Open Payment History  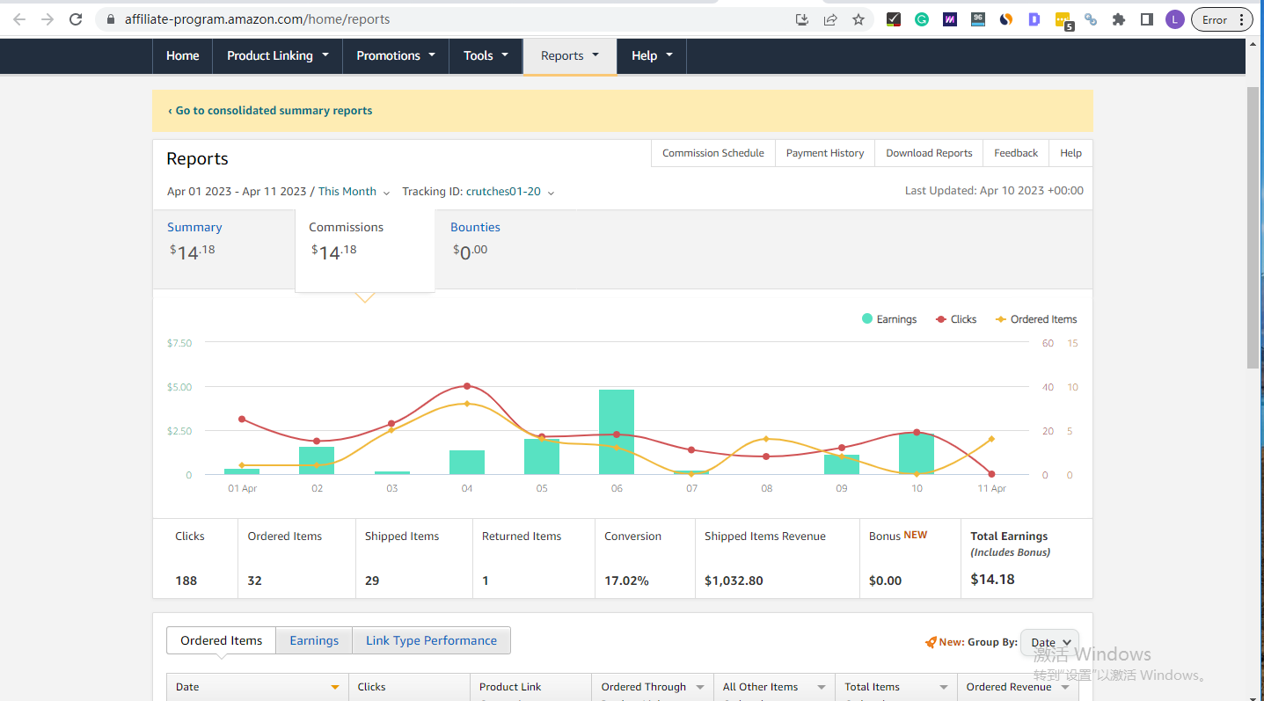(x=825, y=152)
